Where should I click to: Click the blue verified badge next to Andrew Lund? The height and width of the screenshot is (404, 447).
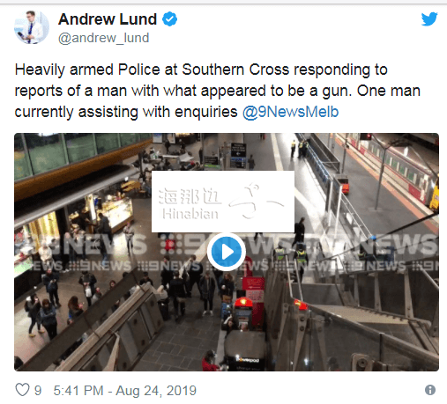pos(170,19)
